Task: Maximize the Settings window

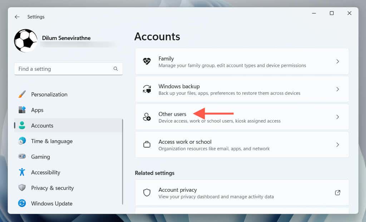Action: coord(331,13)
